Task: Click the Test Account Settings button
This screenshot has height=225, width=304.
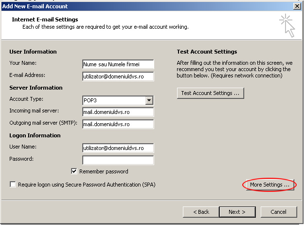Action: coord(210,93)
